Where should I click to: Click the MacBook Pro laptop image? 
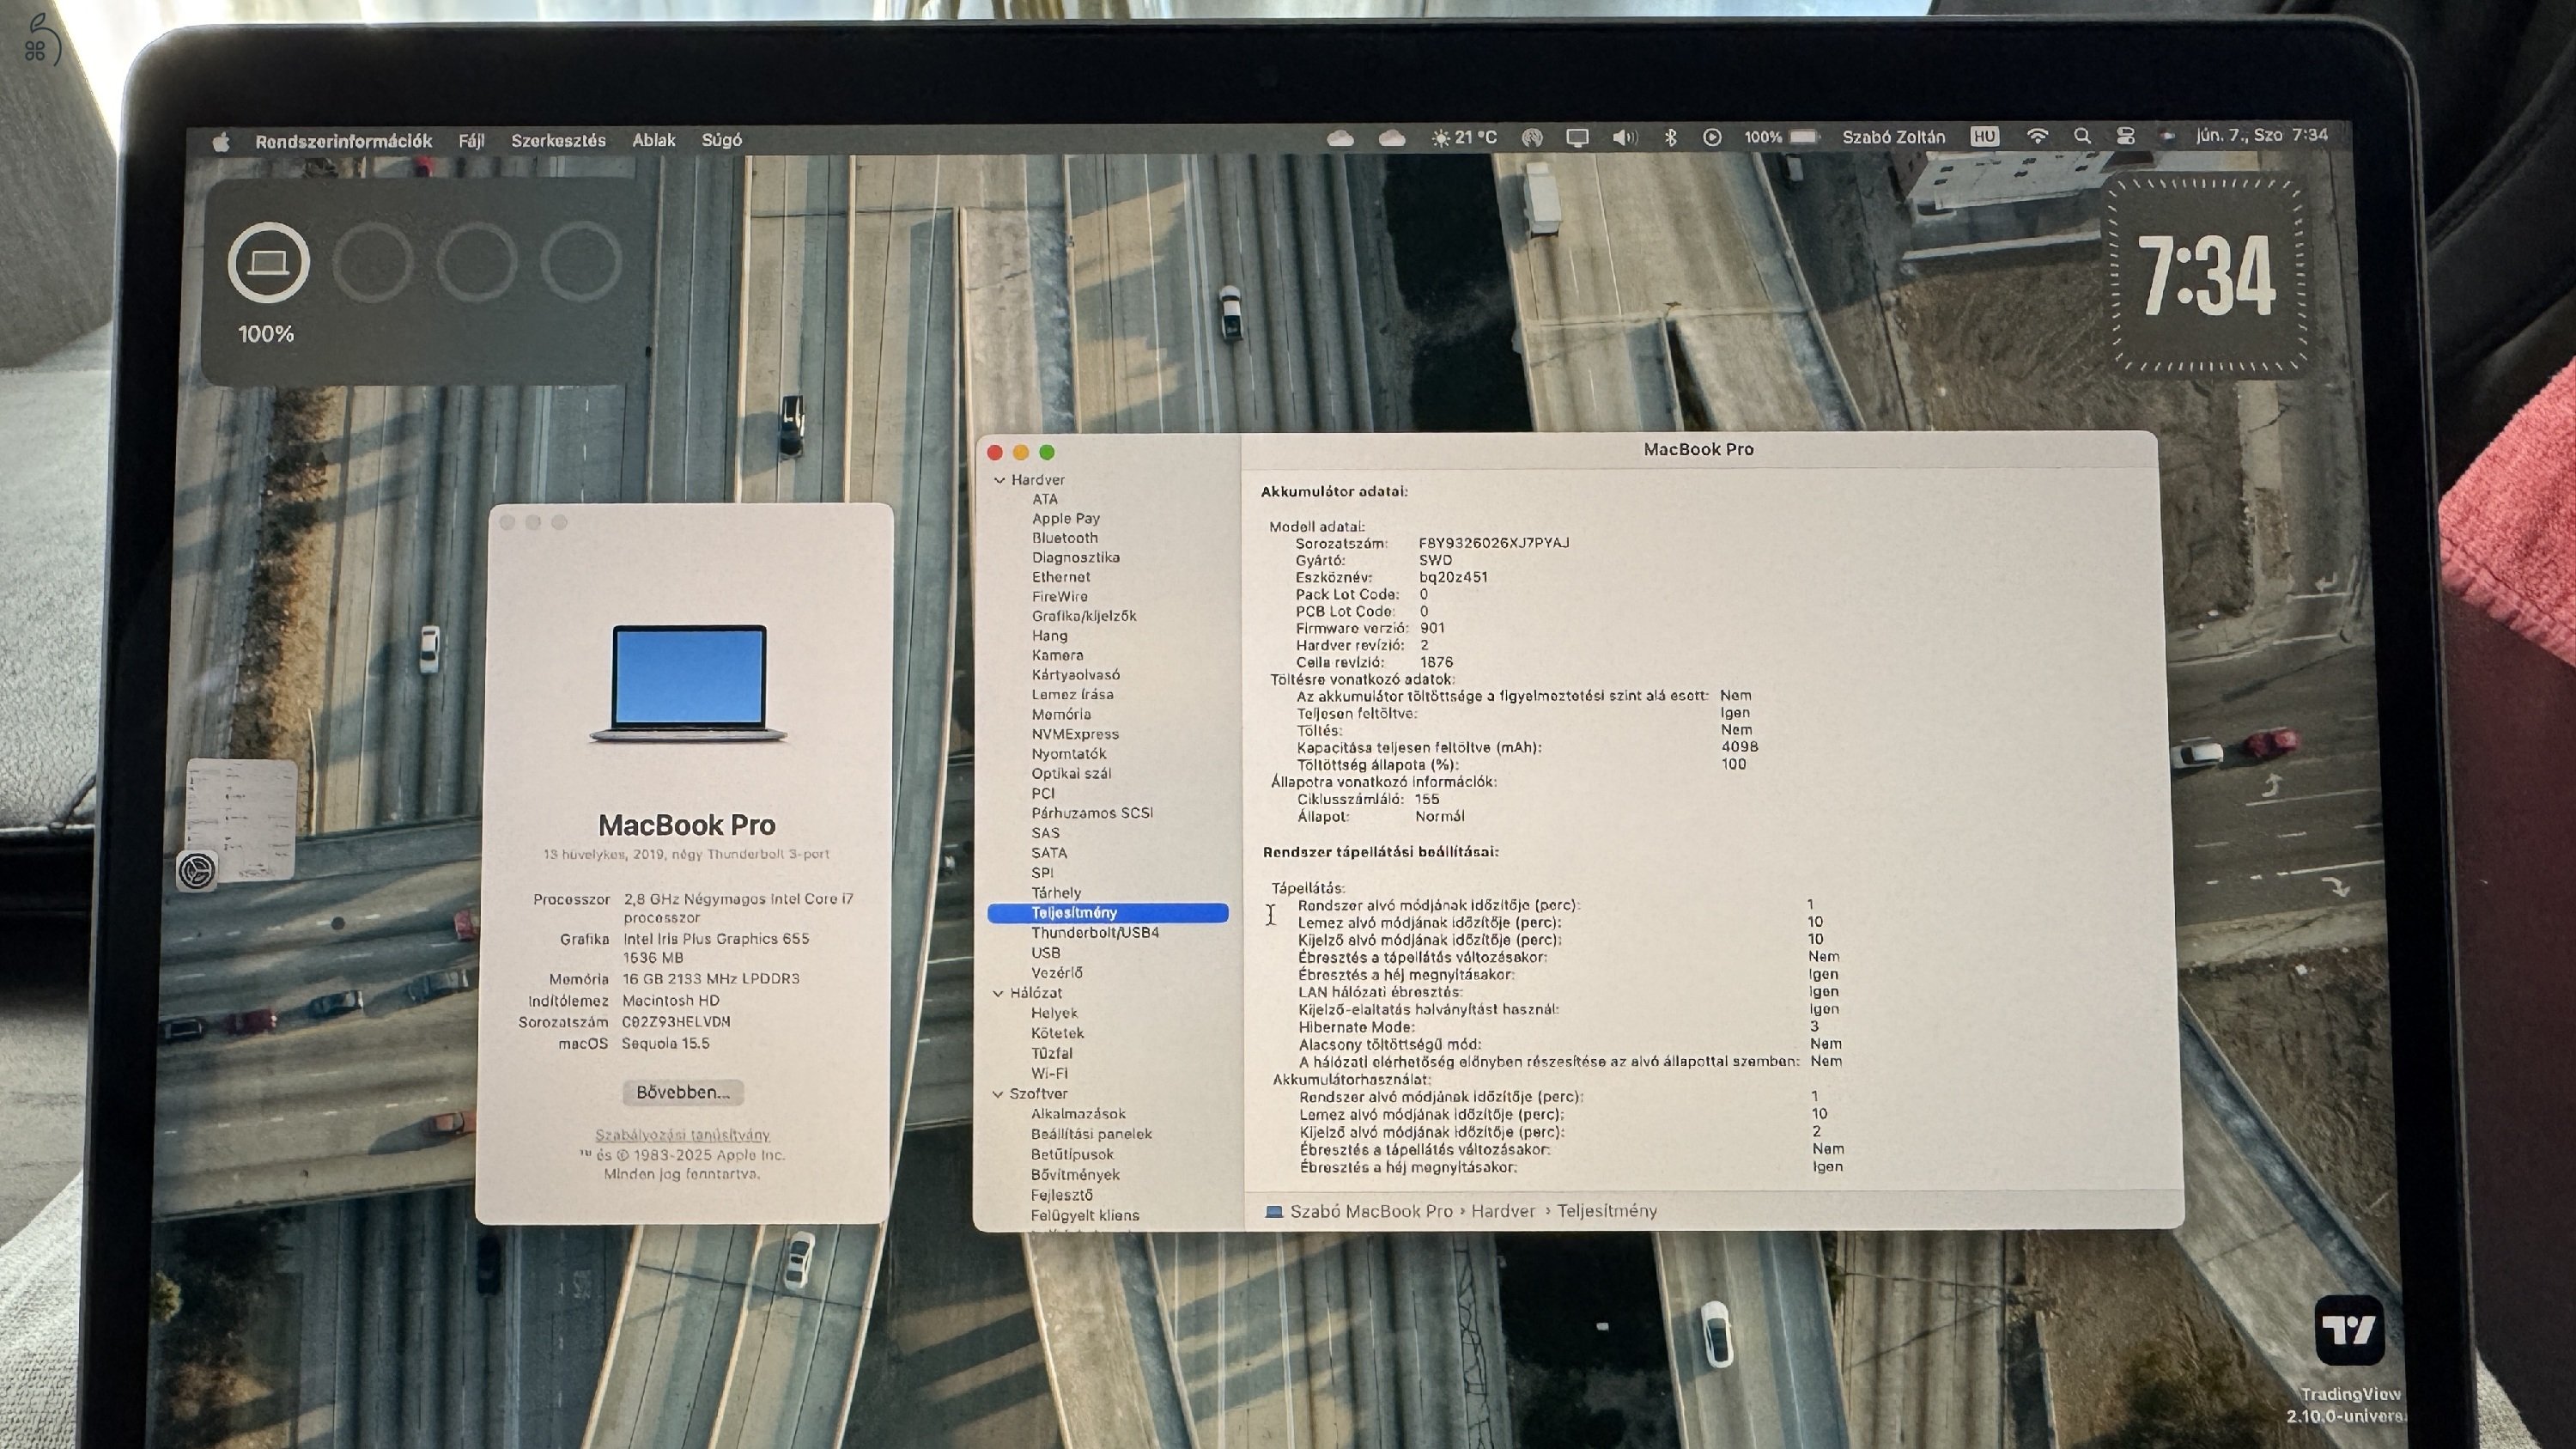(688, 684)
